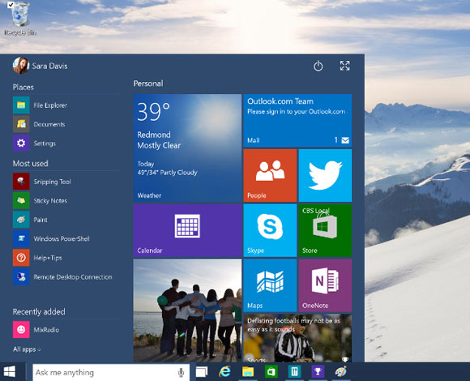Click the Ask me anything search box
The height and width of the screenshot is (381, 470).
(x=111, y=372)
